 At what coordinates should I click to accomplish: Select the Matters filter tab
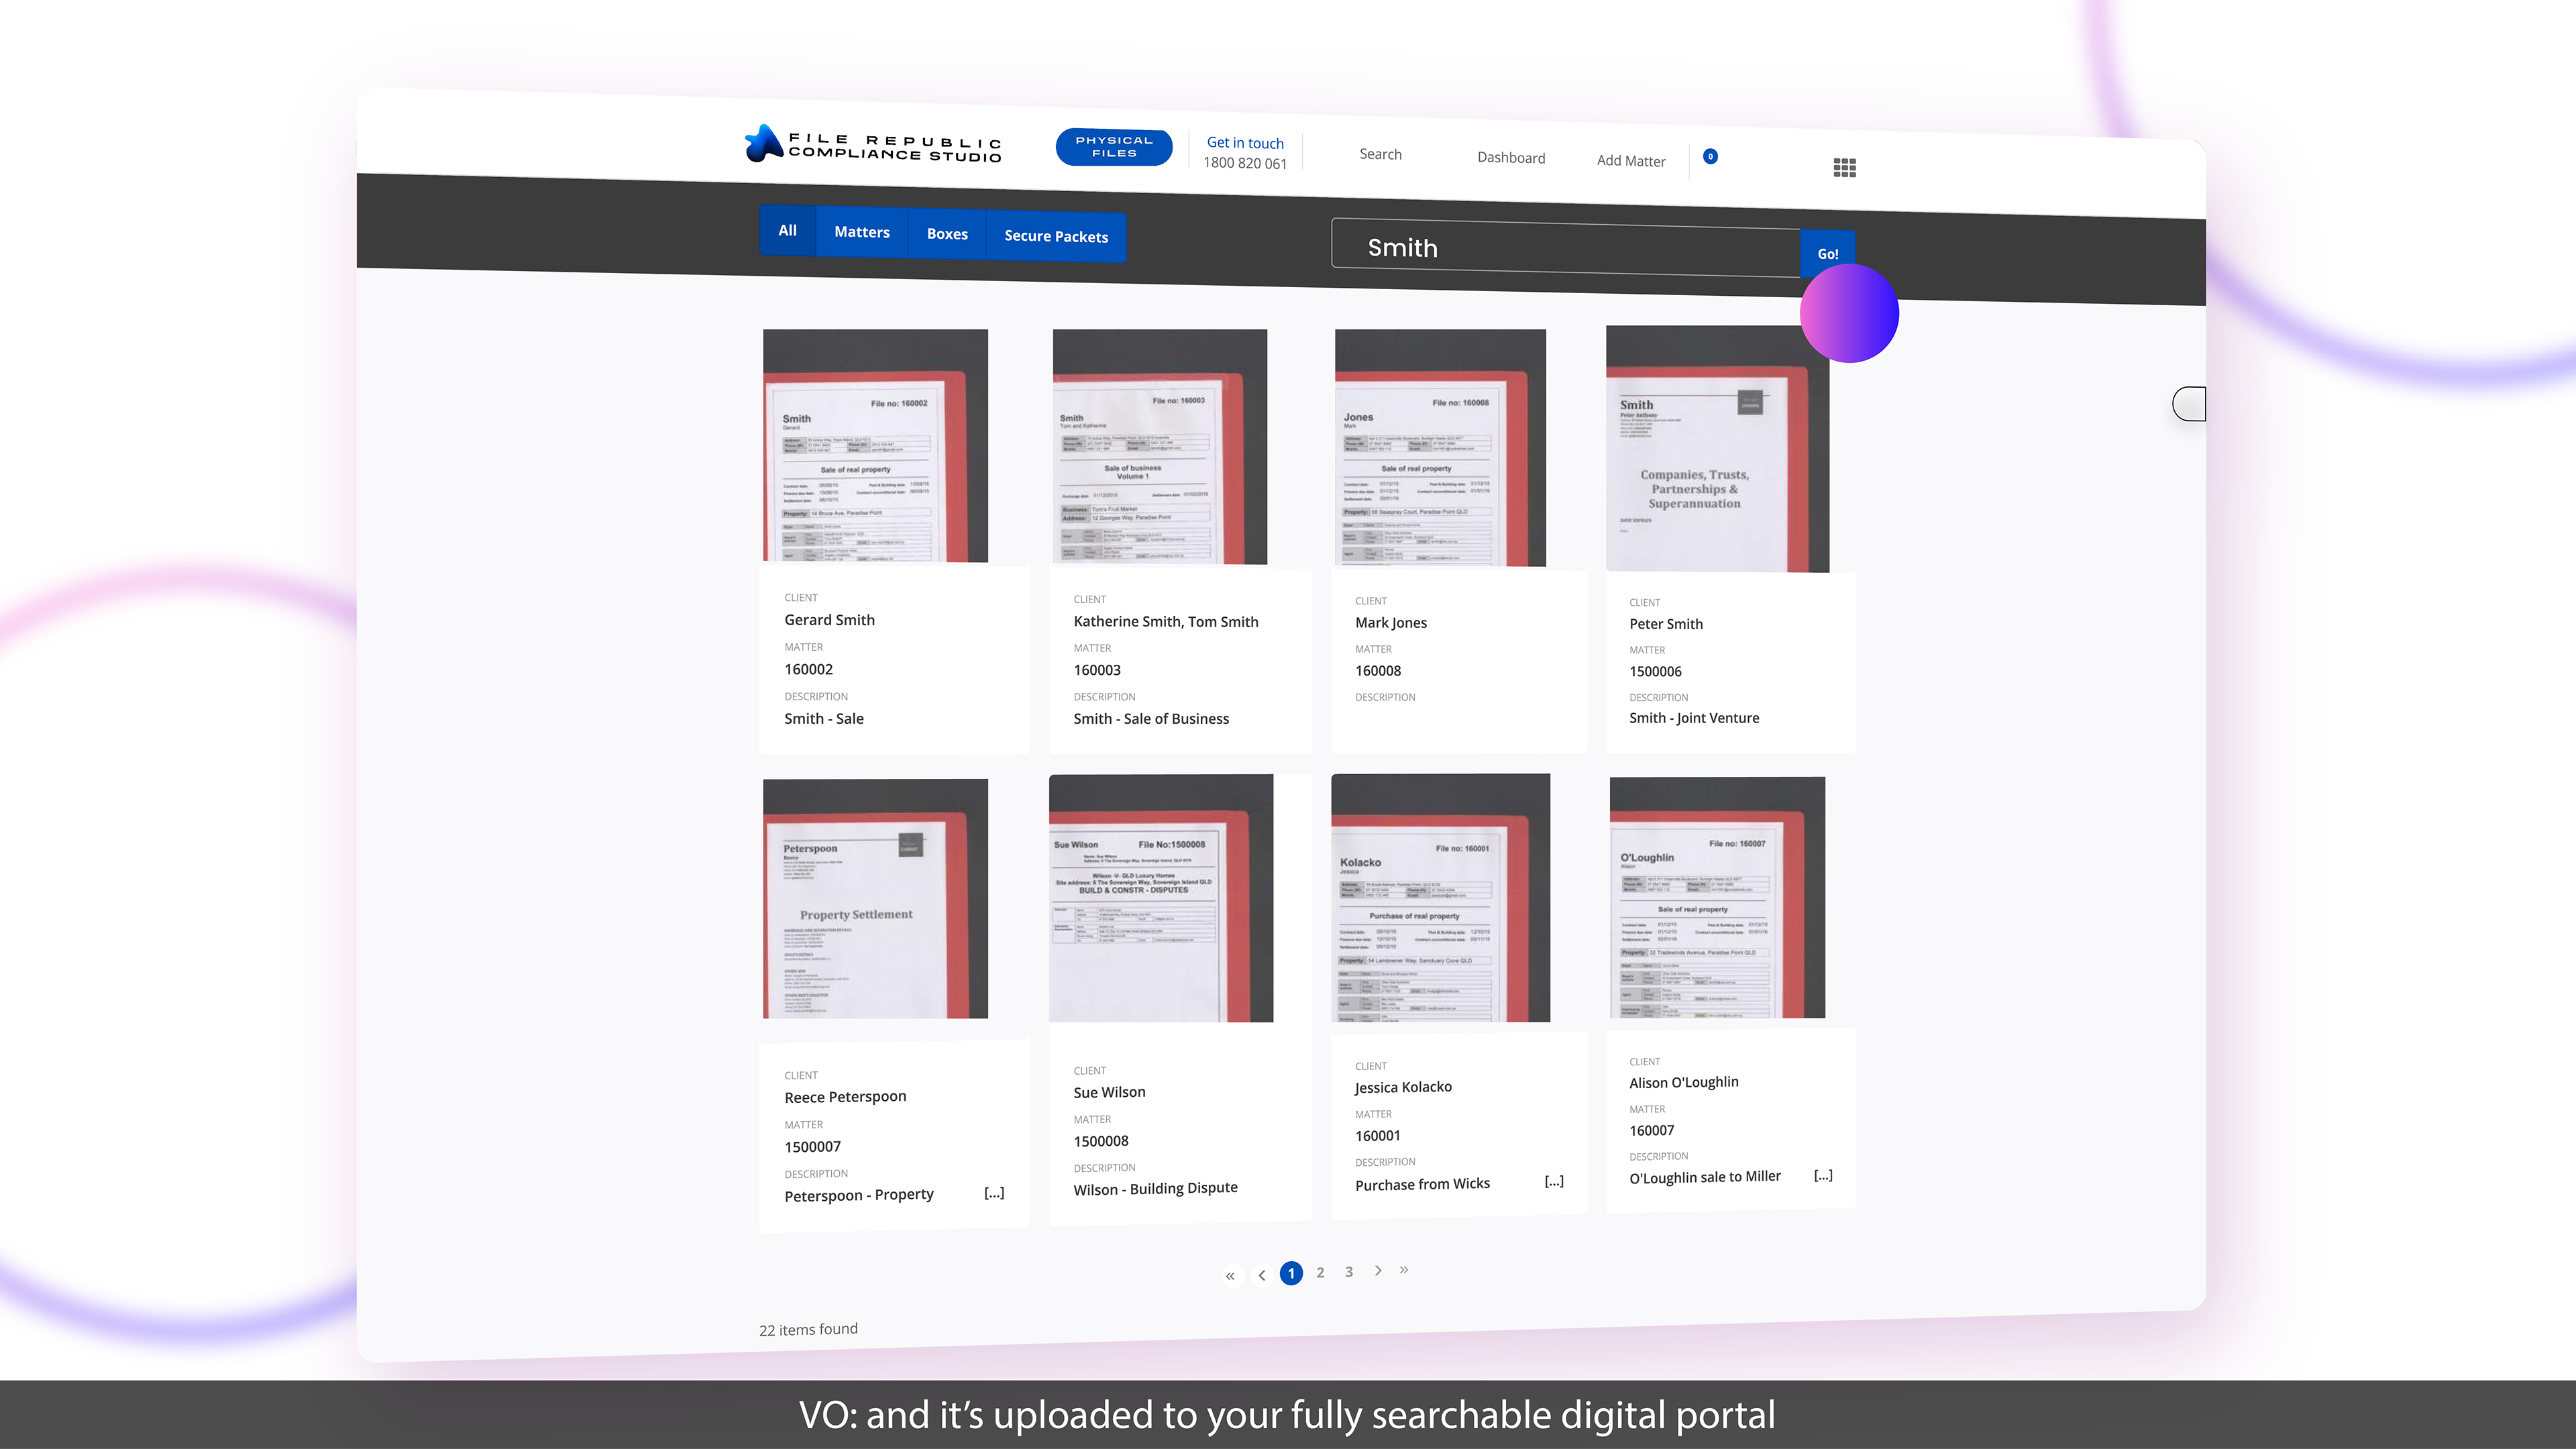click(x=861, y=232)
